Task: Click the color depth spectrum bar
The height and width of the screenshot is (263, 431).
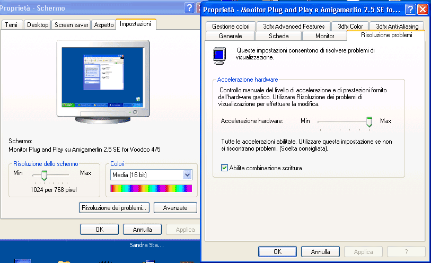Action: (x=151, y=188)
